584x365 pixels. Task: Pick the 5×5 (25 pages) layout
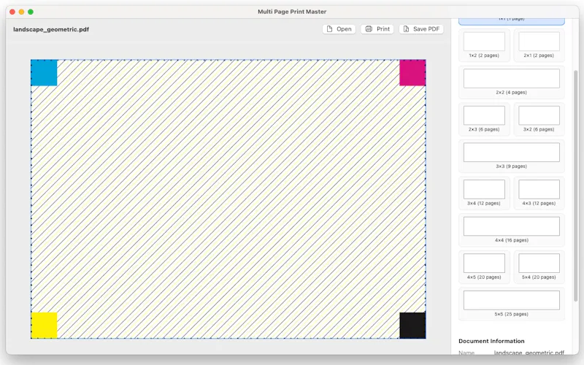tap(512, 304)
